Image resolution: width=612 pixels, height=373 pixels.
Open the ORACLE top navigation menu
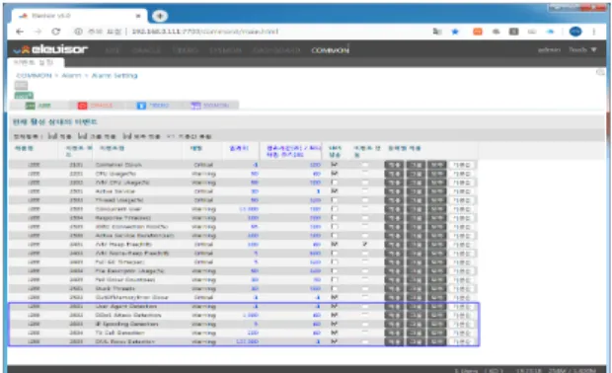146,50
